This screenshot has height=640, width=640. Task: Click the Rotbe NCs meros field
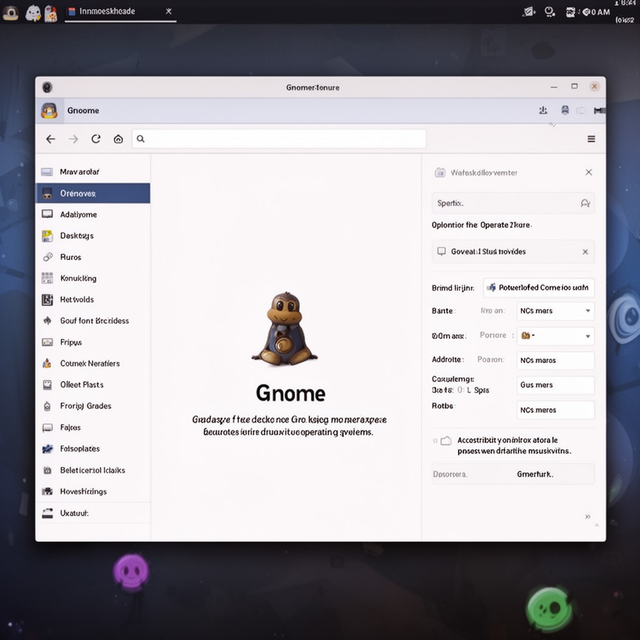[556, 410]
